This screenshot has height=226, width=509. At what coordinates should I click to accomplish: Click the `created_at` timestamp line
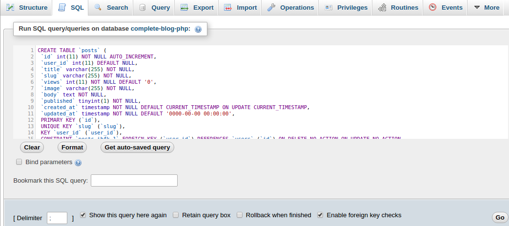(x=174, y=107)
